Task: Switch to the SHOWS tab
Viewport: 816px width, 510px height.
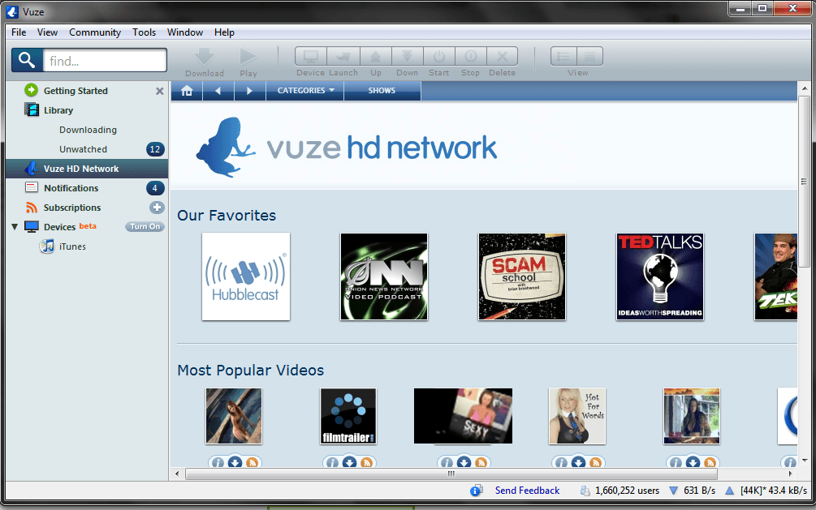Action: (382, 91)
